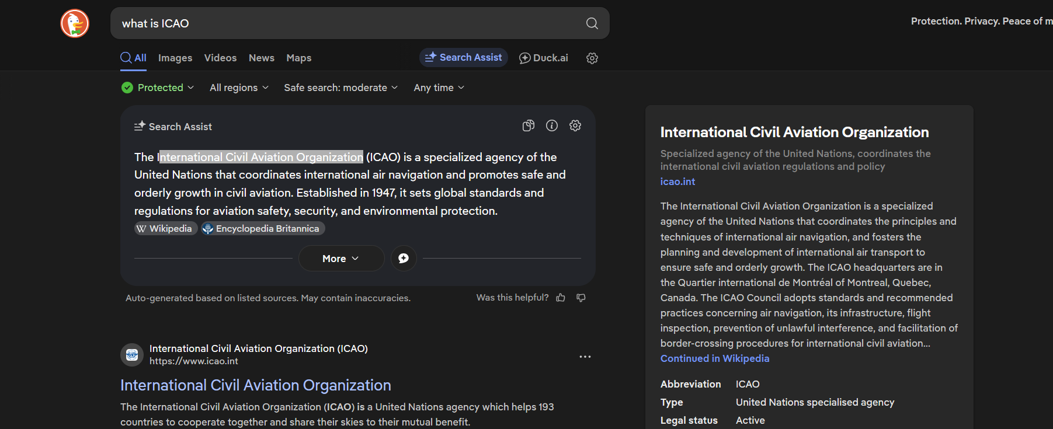This screenshot has height=429, width=1053.
Task: Open the three-dot menu for icao.int result
Action: (585, 357)
